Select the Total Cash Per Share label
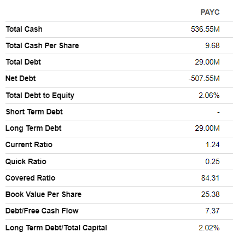 pyautogui.click(x=42, y=45)
